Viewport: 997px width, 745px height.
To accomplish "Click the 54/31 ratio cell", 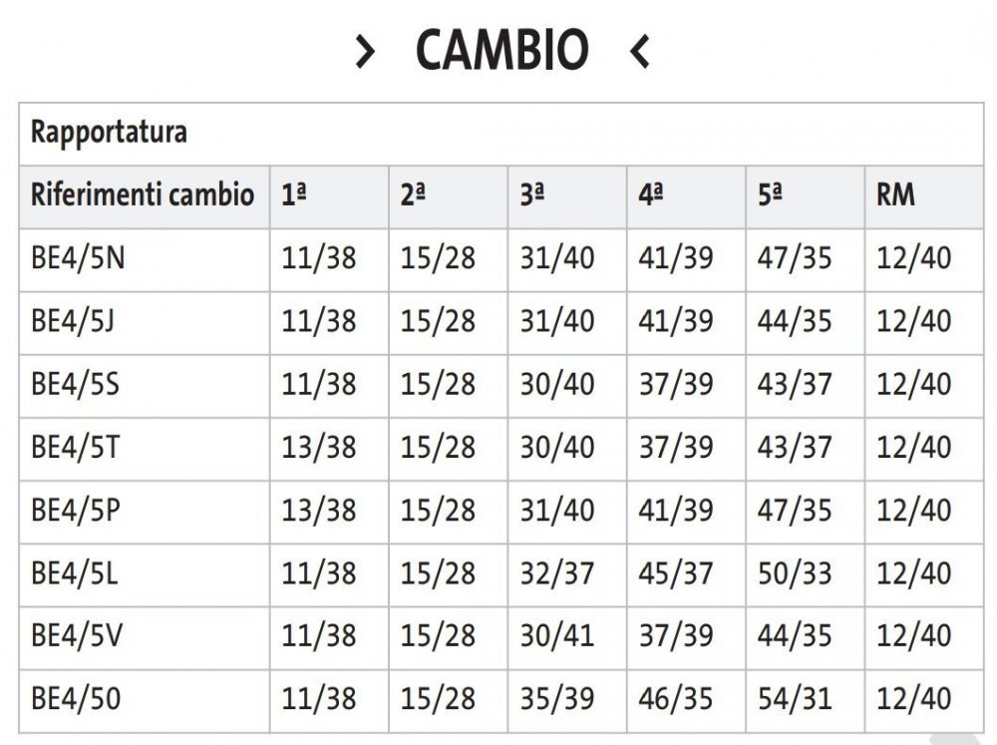I will click(x=795, y=699).
